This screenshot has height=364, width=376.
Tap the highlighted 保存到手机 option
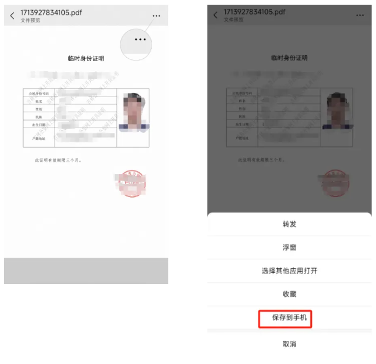click(x=290, y=318)
